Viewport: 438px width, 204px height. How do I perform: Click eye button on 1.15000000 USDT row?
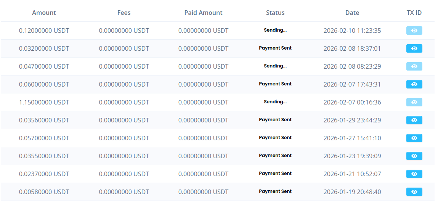click(414, 102)
